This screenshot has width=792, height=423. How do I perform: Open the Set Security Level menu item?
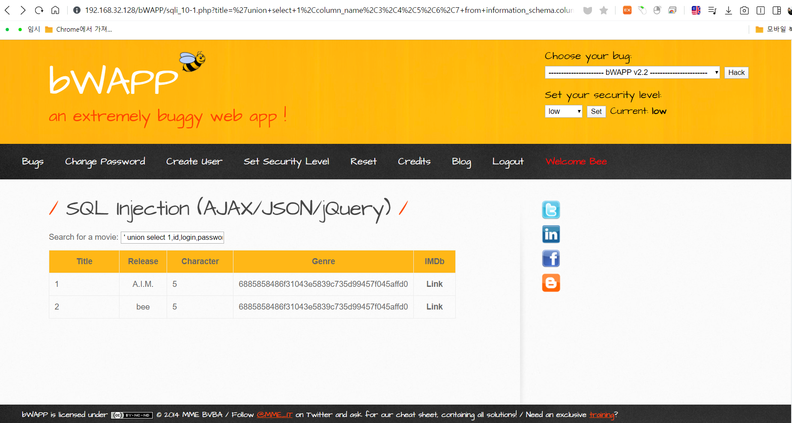[286, 161]
